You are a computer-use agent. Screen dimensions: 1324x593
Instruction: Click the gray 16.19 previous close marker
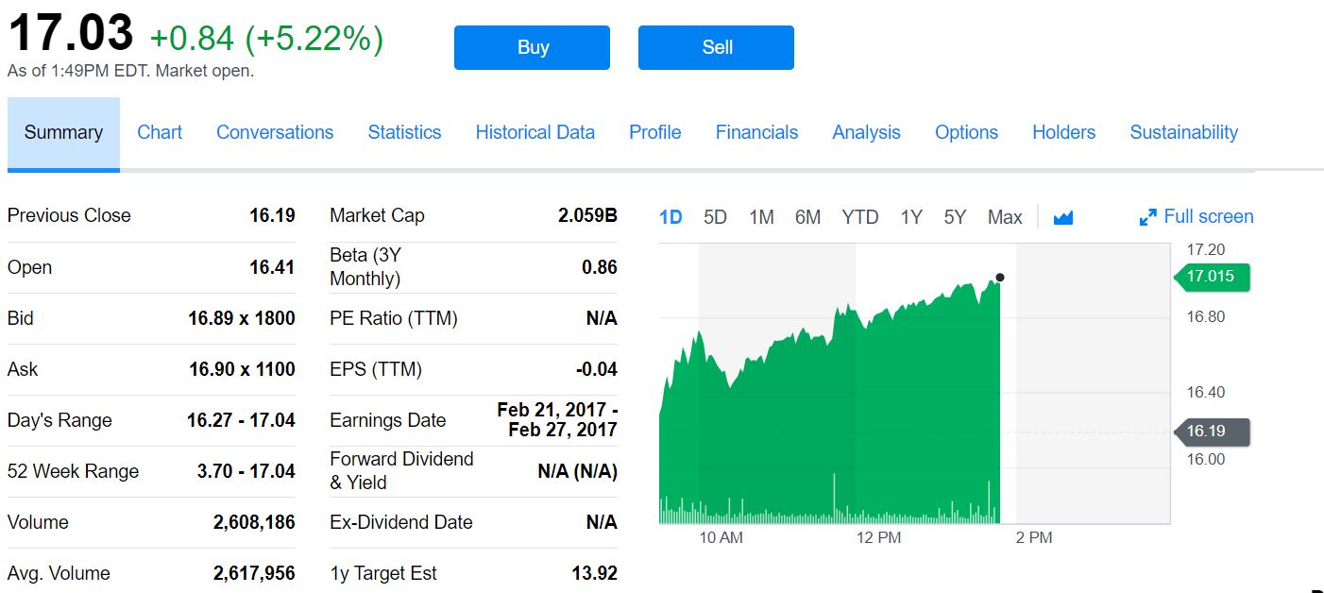(x=1213, y=432)
